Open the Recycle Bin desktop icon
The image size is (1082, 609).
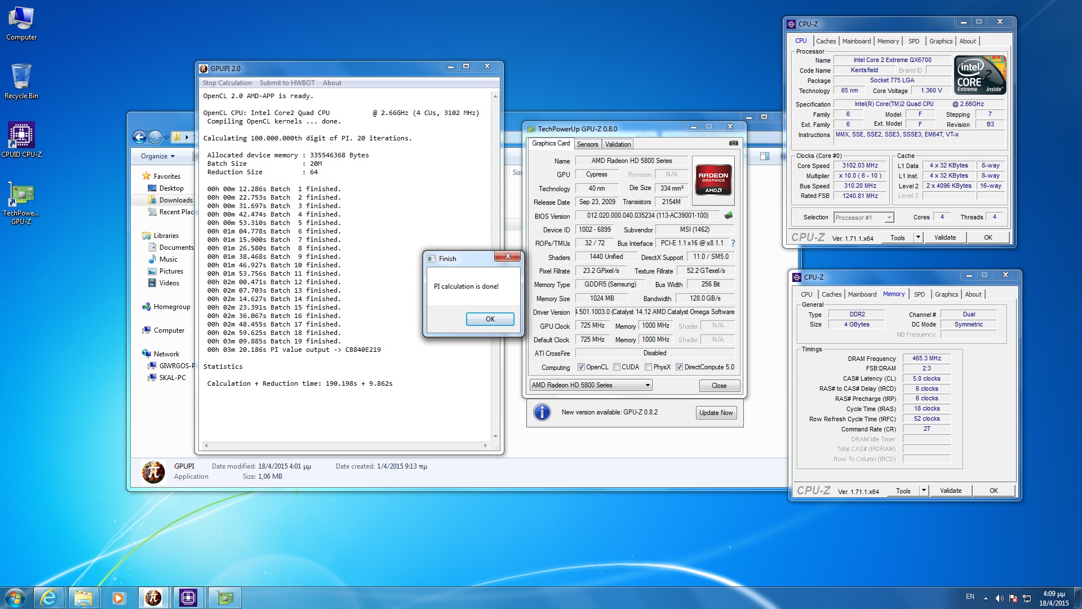tap(21, 82)
